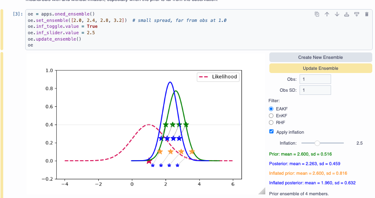This screenshot has width=375, height=198.
Task: Click code line oe.inf_toggle.value = True
Action: point(63,26)
